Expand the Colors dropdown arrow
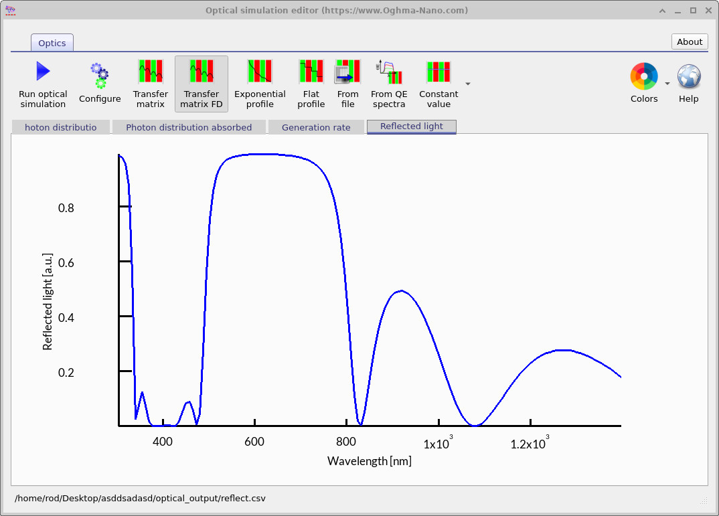The height and width of the screenshot is (516, 719). (x=667, y=84)
